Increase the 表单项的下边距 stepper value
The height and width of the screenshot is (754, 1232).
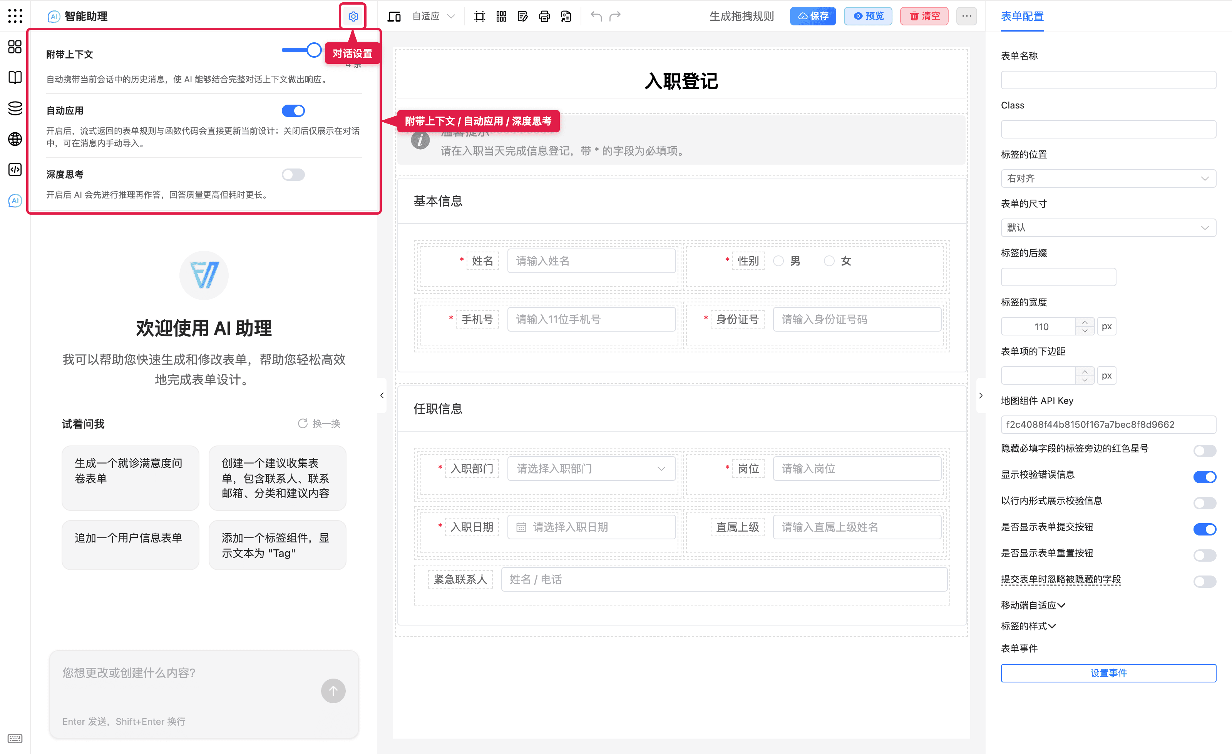coord(1085,371)
